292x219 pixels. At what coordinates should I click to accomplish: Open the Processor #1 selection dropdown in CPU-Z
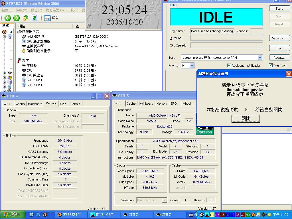(x=165, y=200)
